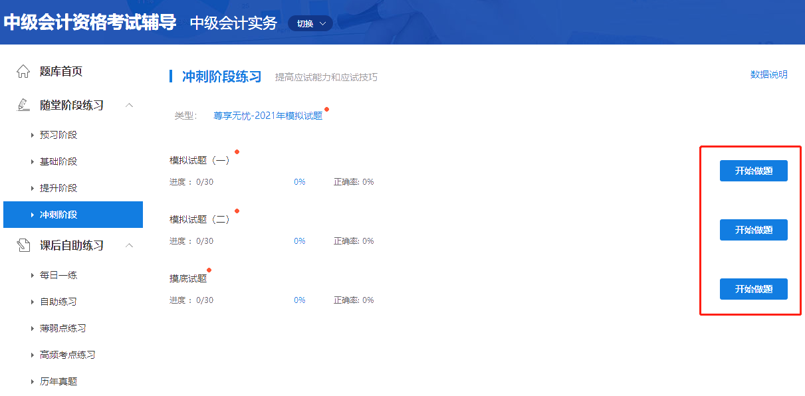This screenshot has width=805, height=396.
Task: Click the notebook icon beside 课后自助练习
Action: coord(23,243)
